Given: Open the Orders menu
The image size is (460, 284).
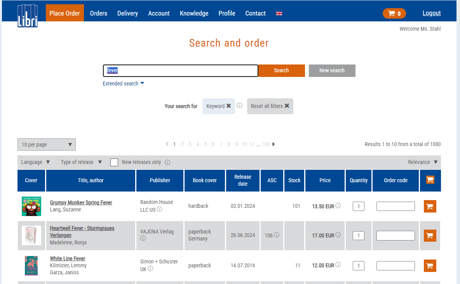Looking at the screenshot, I should coord(99,13).
